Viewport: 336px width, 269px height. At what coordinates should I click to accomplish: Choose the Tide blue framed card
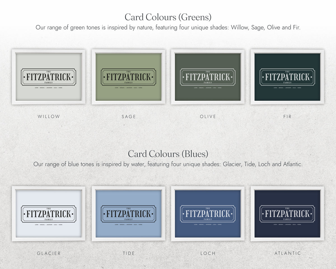(x=129, y=214)
